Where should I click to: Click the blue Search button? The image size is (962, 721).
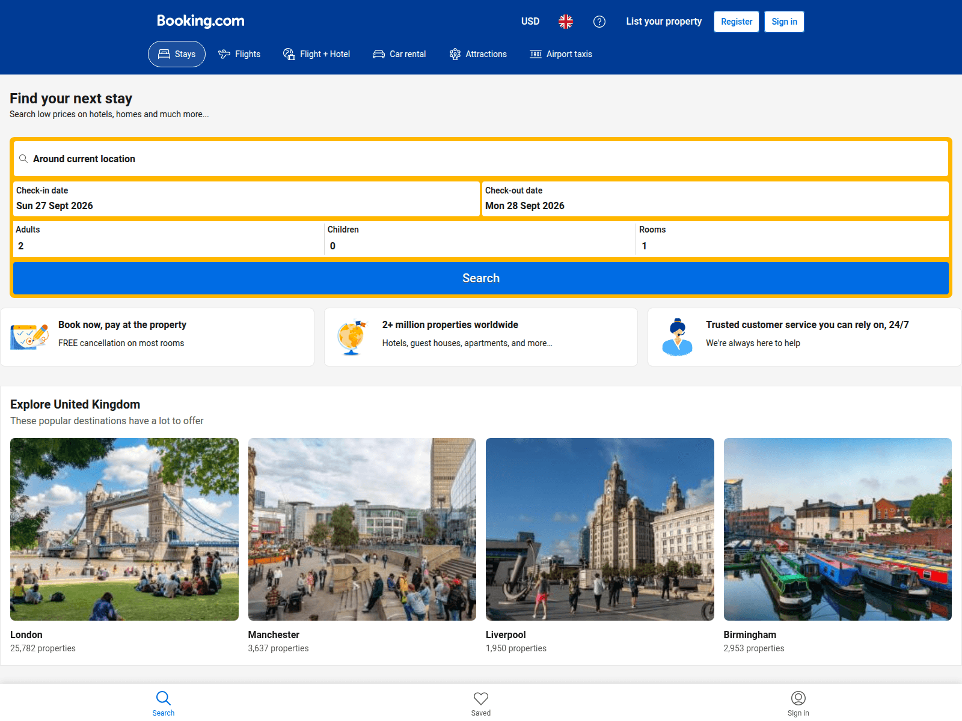pyautogui.click(x=481, y=278)
